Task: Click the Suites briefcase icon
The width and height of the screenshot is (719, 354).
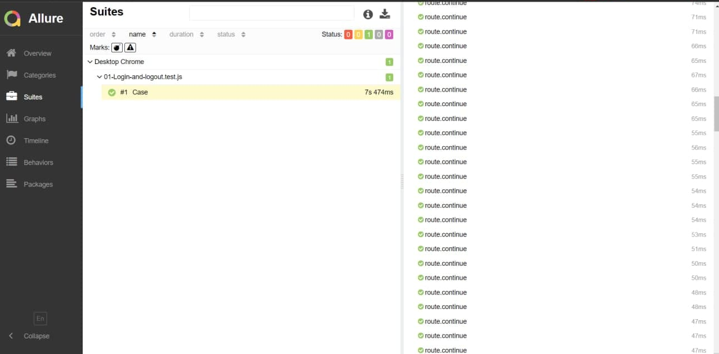Action: (11, 97)
